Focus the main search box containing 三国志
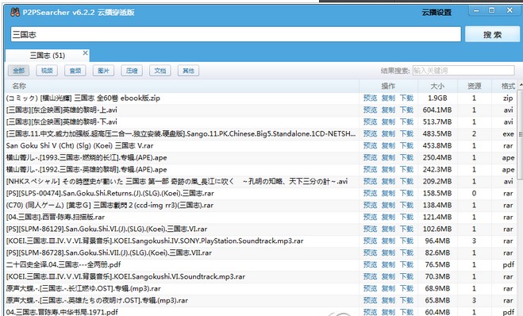Screen dimensions: 523x316 (x=236, y=34)
